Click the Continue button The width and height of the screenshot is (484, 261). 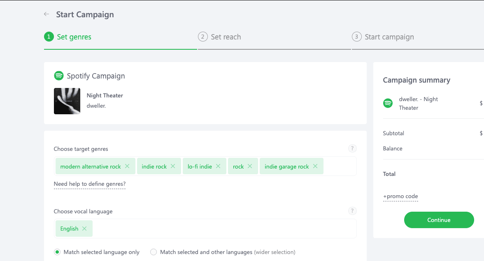[439, 220]
